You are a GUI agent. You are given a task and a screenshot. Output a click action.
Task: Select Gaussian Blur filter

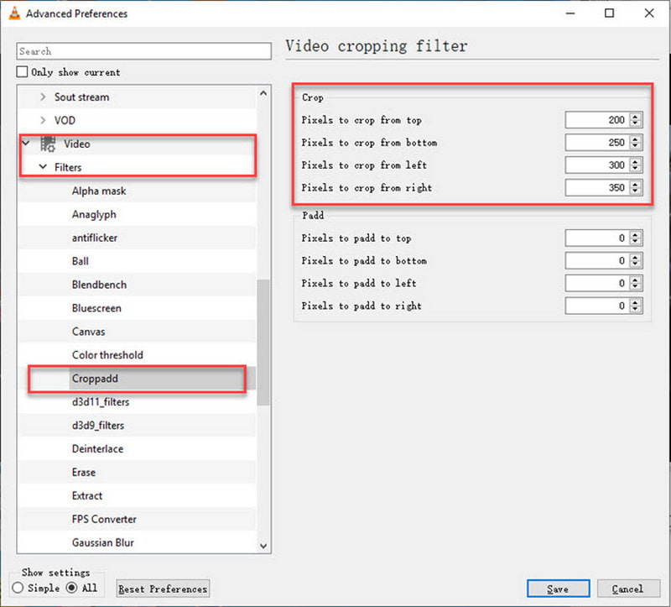(103, 542)
